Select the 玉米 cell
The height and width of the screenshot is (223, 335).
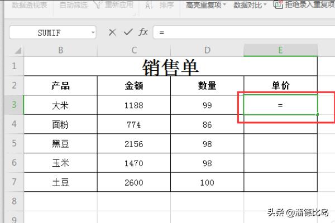[61, 163]
